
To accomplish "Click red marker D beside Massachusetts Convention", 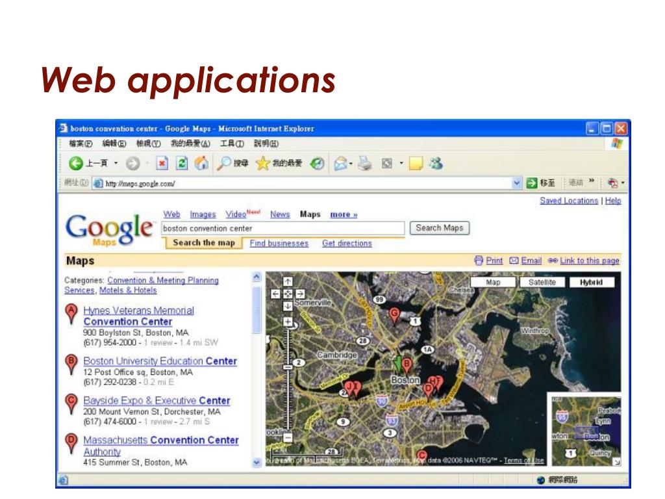I will pos(71,443).
